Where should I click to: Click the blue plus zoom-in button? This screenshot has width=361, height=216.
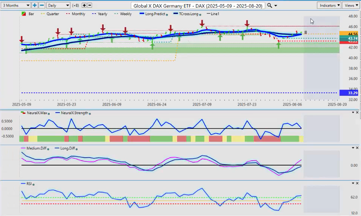[34, 5]
